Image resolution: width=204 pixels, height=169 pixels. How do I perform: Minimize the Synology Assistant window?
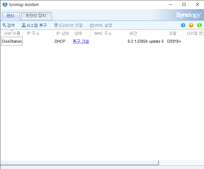click(x=171, y=4)
